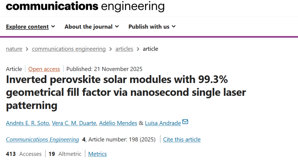
Task: Go to nature in the breadcrumb
Action: [x=14, y=49]
